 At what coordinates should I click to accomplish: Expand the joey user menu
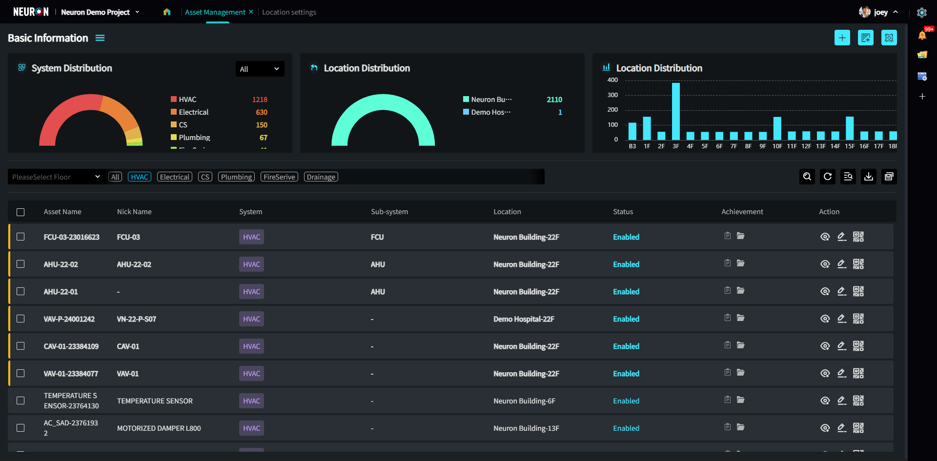point(878,12)
